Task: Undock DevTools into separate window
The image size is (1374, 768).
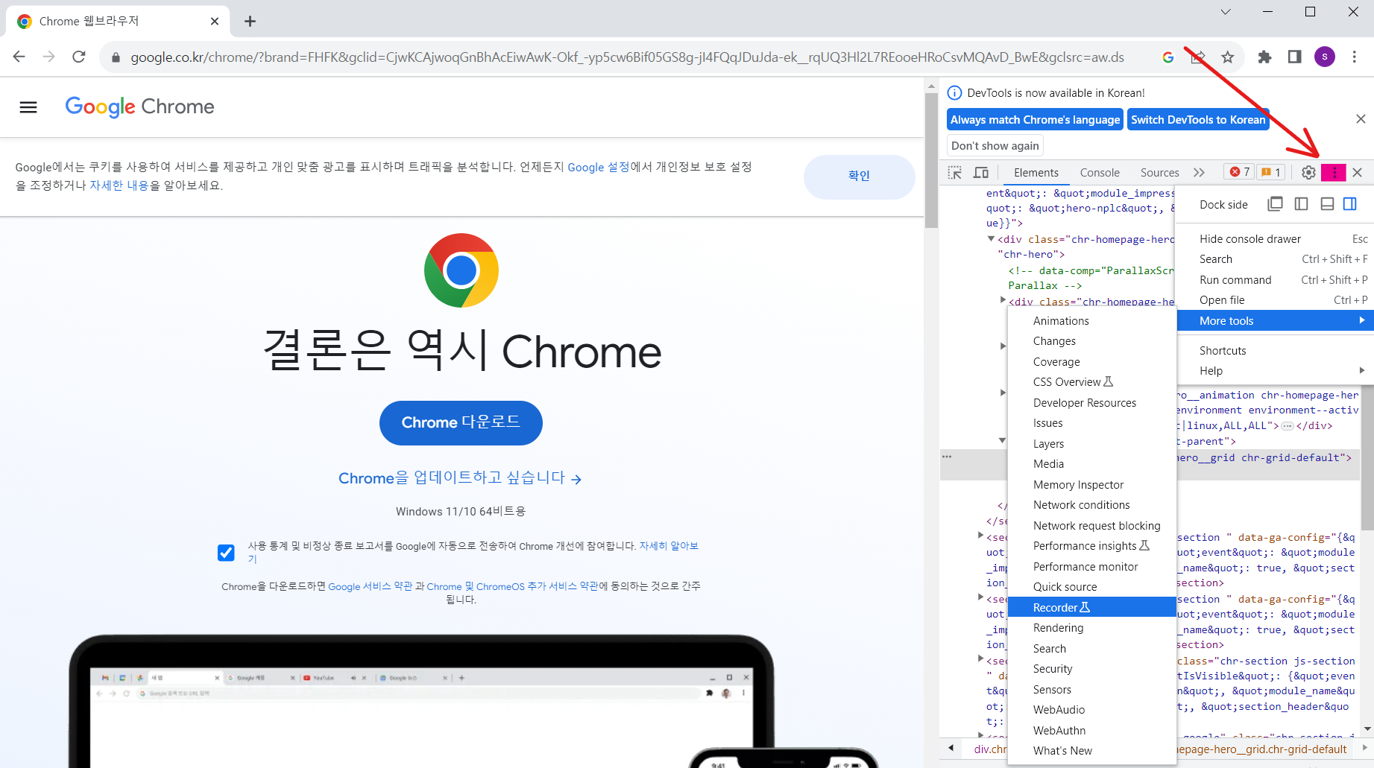Action: tap(1276, 204)
